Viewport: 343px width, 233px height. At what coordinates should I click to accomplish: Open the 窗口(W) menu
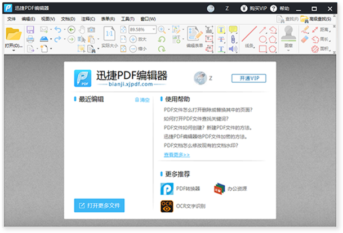148,19
